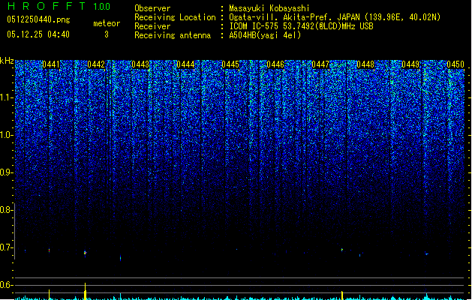Image resolution: width=472 pixels, height=300 pixels.
Task: Click the tallest yellow power spike near 0442
Action: click(x=86, y=291)
